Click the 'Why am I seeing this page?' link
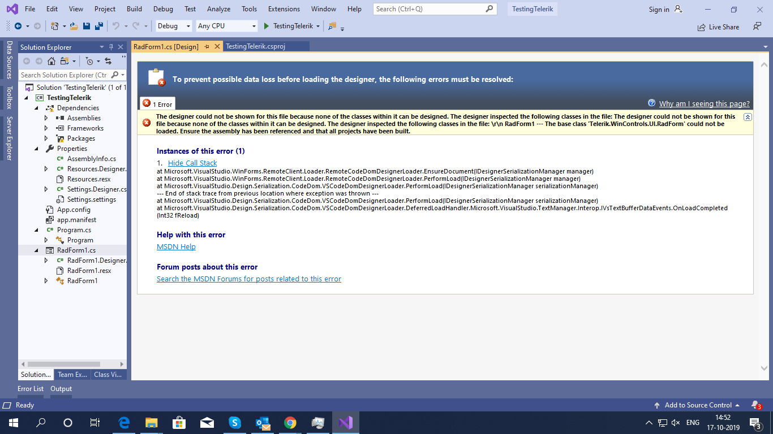This screenshot has width=773, height=434. coord(705,104)
